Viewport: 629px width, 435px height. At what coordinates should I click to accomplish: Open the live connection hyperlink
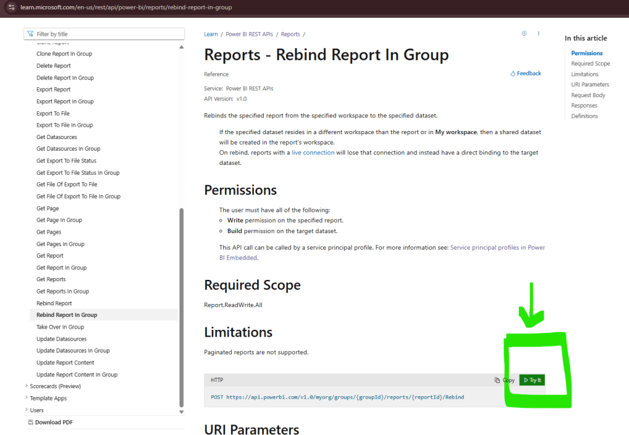click(x=313, y=153)
